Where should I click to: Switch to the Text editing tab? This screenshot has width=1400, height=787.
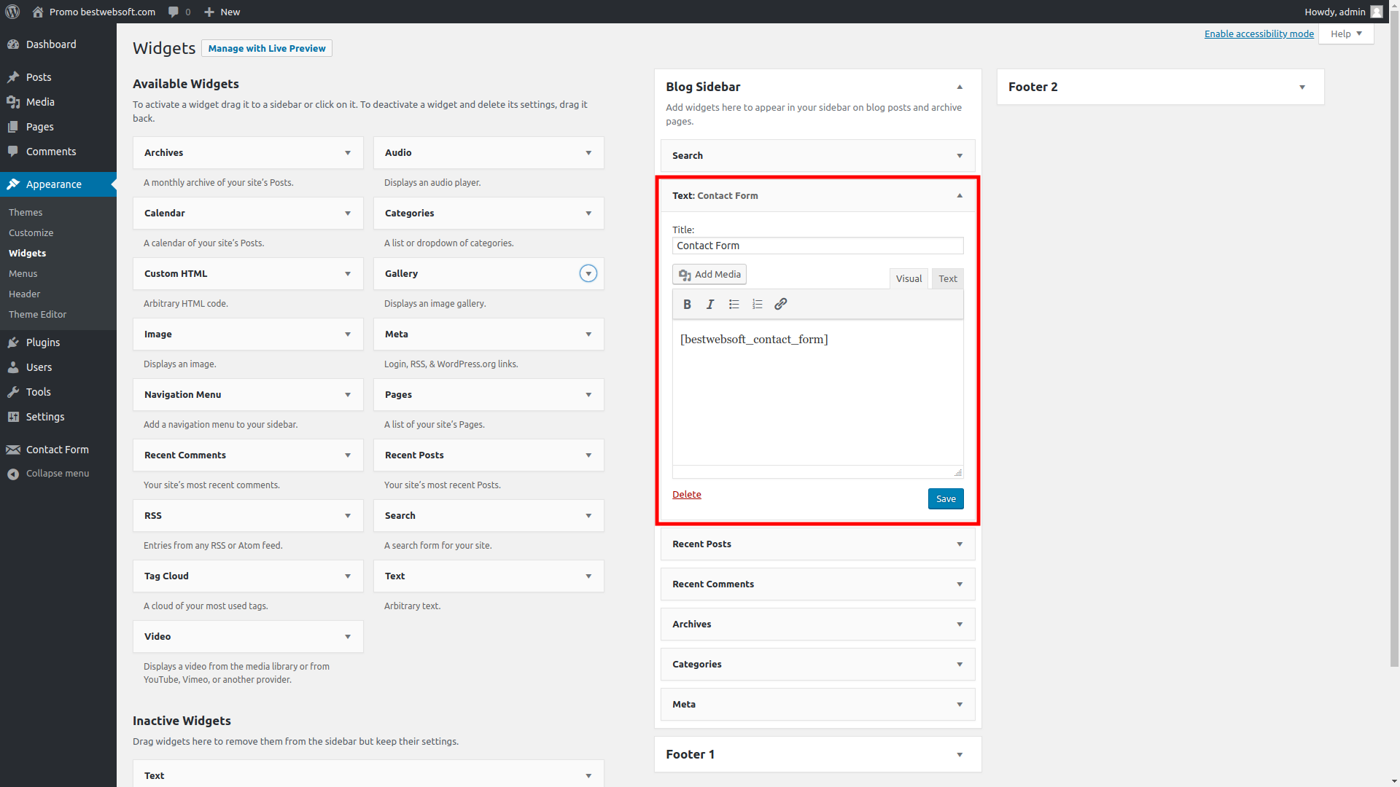click(947, 278)
